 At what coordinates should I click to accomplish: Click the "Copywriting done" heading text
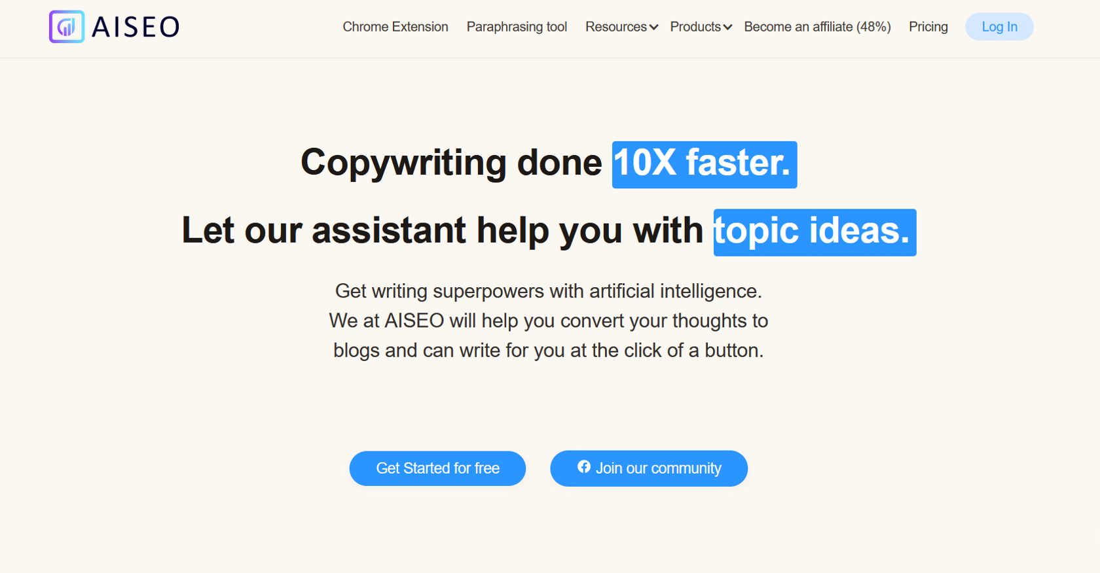pyautogui.click(x=450, y=163)
